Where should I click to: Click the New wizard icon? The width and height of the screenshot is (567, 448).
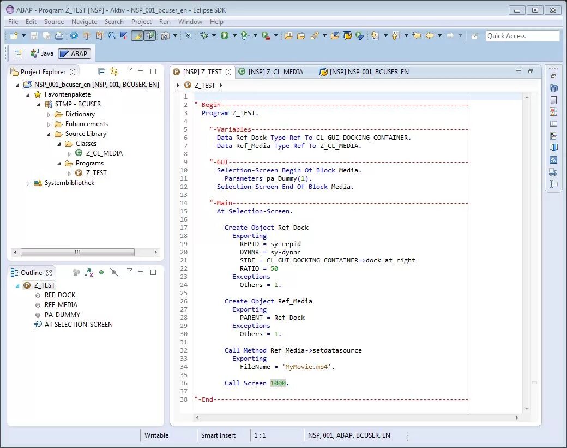14,35
